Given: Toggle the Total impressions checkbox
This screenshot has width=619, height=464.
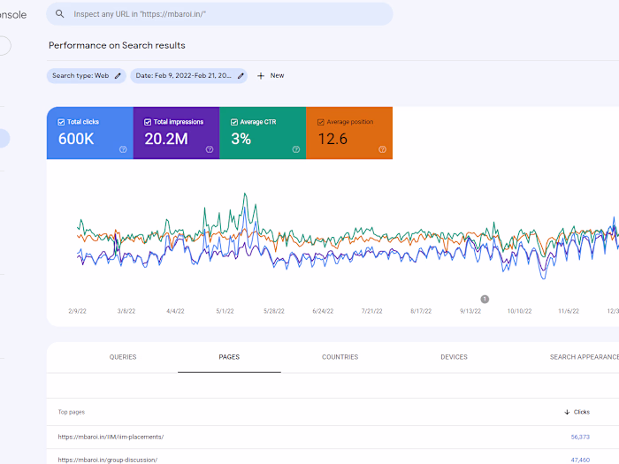Looking at the screenshot, I should click(x=148, y=122).
